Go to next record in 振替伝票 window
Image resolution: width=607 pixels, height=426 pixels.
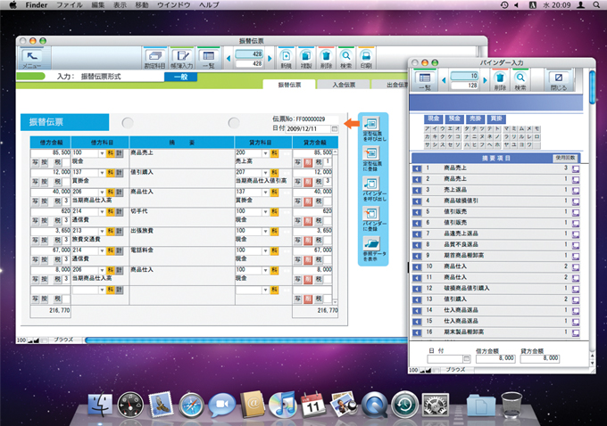click(270, 58)
